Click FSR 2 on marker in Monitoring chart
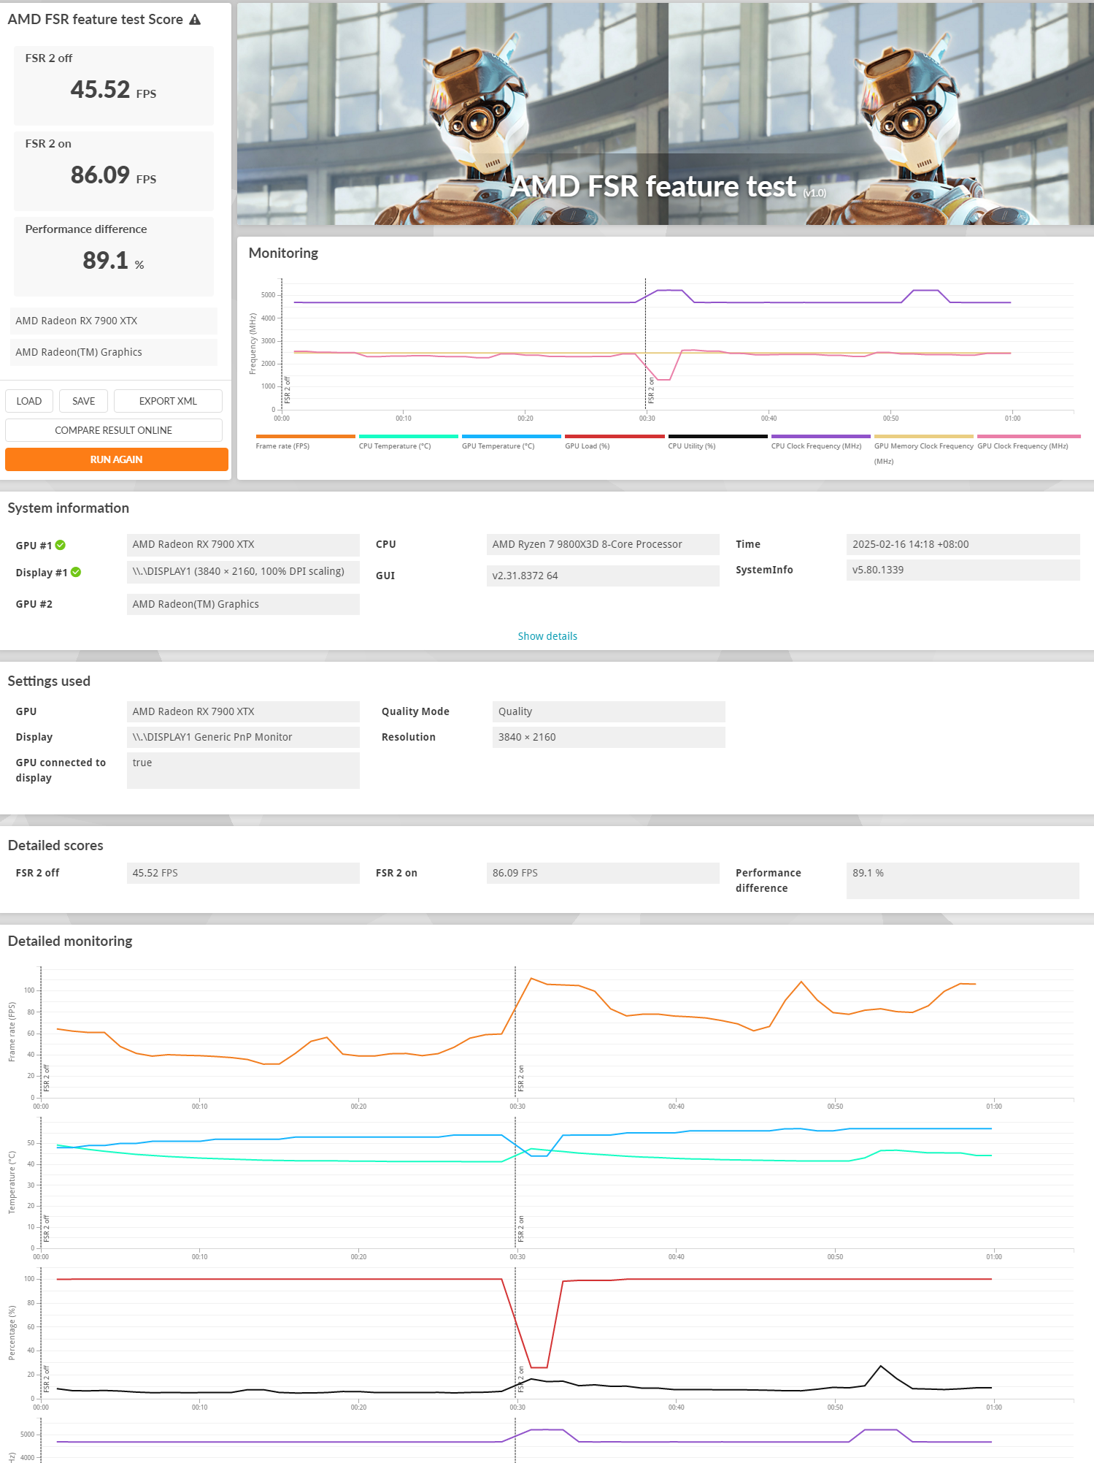This screenshot has height=1463, width=1094. pyautogui.click(x=651, y=391)
